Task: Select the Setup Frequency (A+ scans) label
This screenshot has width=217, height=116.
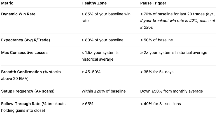Action: coord(28,91)
